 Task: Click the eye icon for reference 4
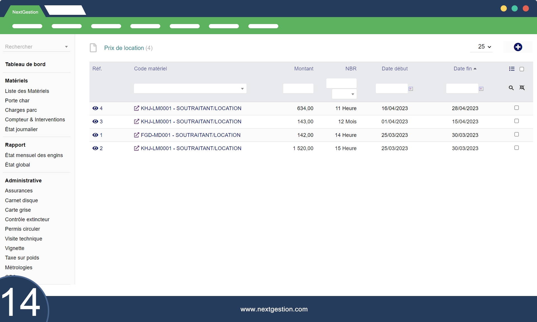(95, 108)
